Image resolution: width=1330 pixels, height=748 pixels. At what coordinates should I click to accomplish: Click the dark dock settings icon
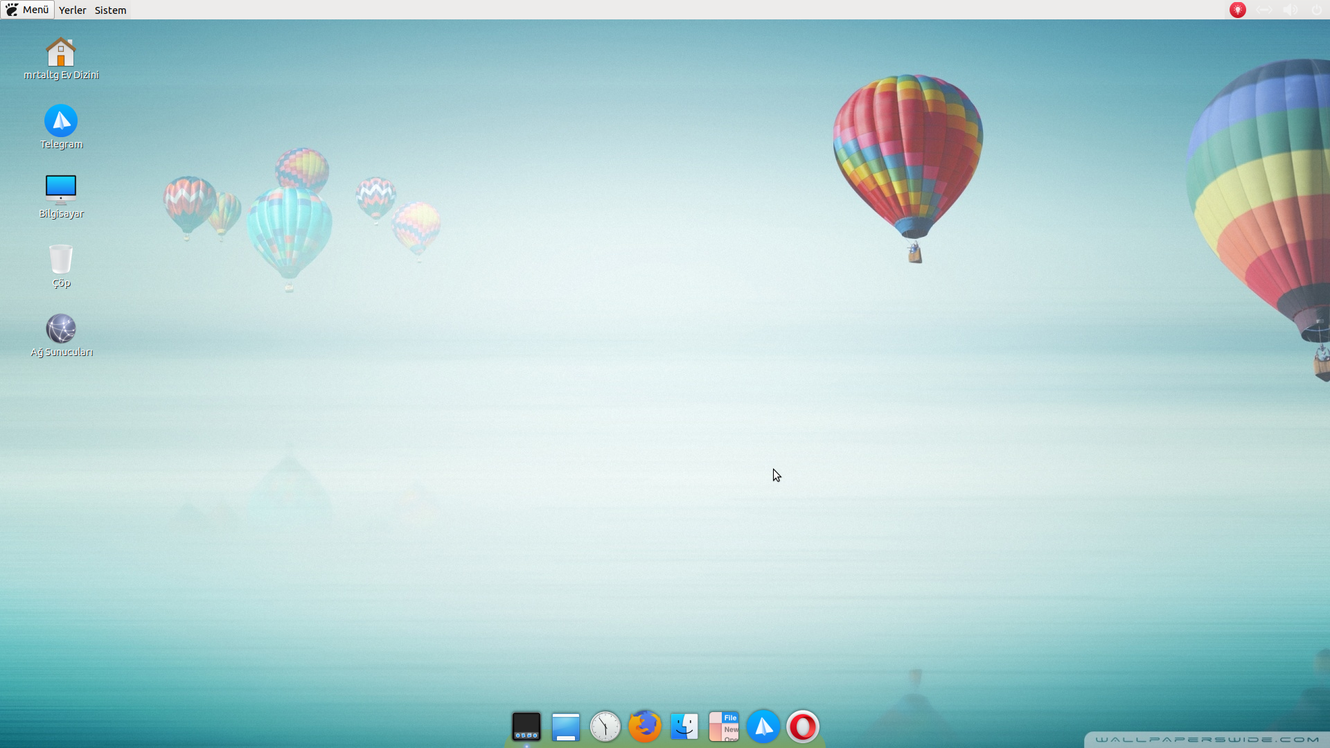[526, 727]
